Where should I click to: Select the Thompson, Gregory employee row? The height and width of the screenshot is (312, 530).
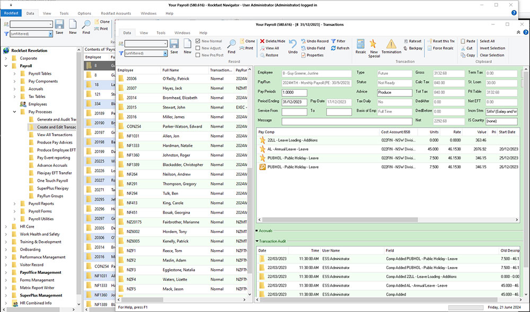point(182,184)
